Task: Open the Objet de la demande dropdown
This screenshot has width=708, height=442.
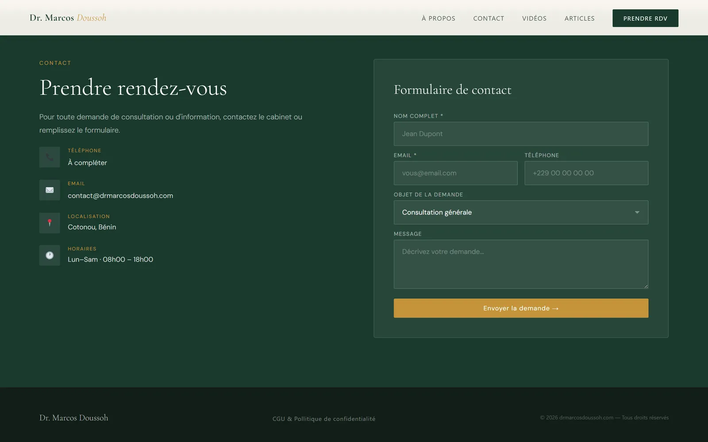Action: [521, 212]
